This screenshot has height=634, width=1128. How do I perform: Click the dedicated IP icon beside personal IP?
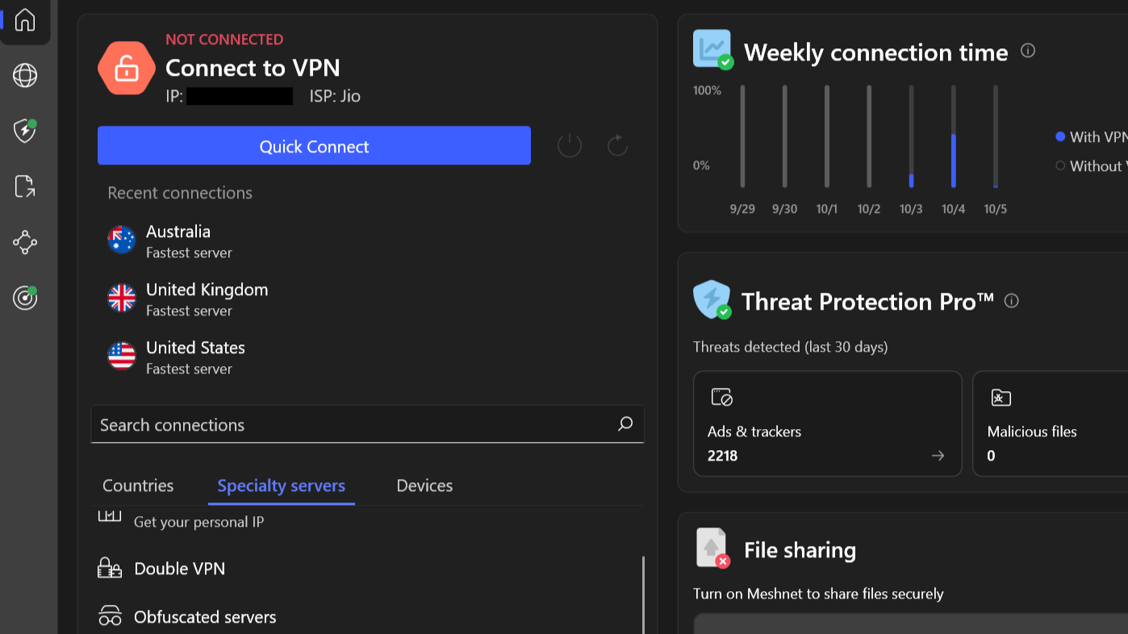pos(110,515)
